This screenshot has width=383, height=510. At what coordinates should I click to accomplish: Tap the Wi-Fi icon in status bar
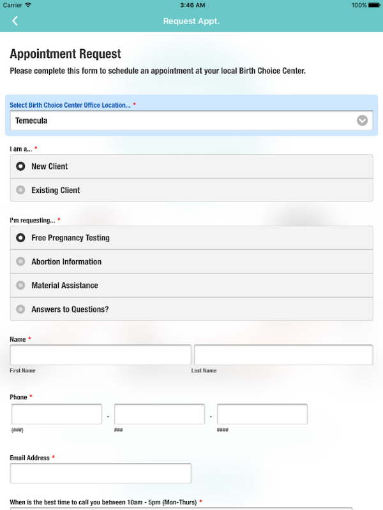[x=28, y=5]
